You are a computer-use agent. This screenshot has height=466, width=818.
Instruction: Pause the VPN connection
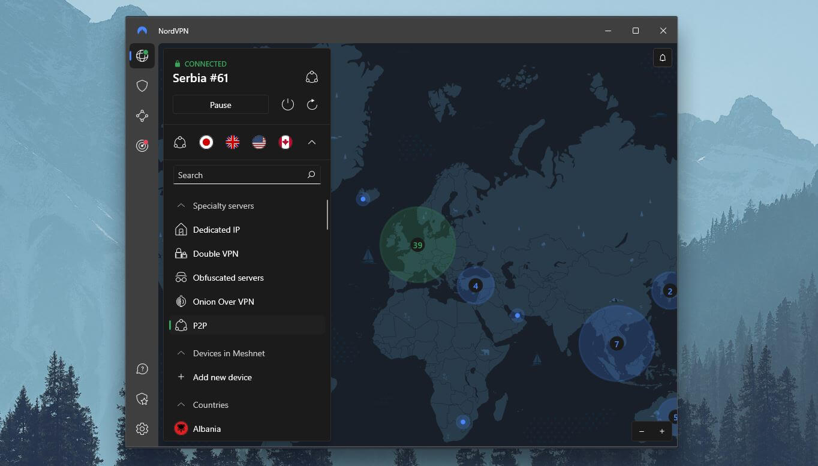[x=221, y=105]
